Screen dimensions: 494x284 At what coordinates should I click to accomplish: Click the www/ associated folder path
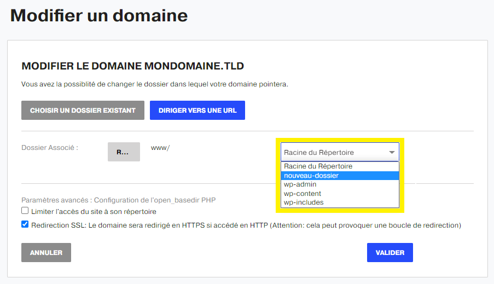(160, 148)
